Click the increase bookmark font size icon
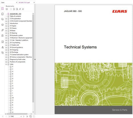This screenshot has height=118, width=133. coord(20,9)
